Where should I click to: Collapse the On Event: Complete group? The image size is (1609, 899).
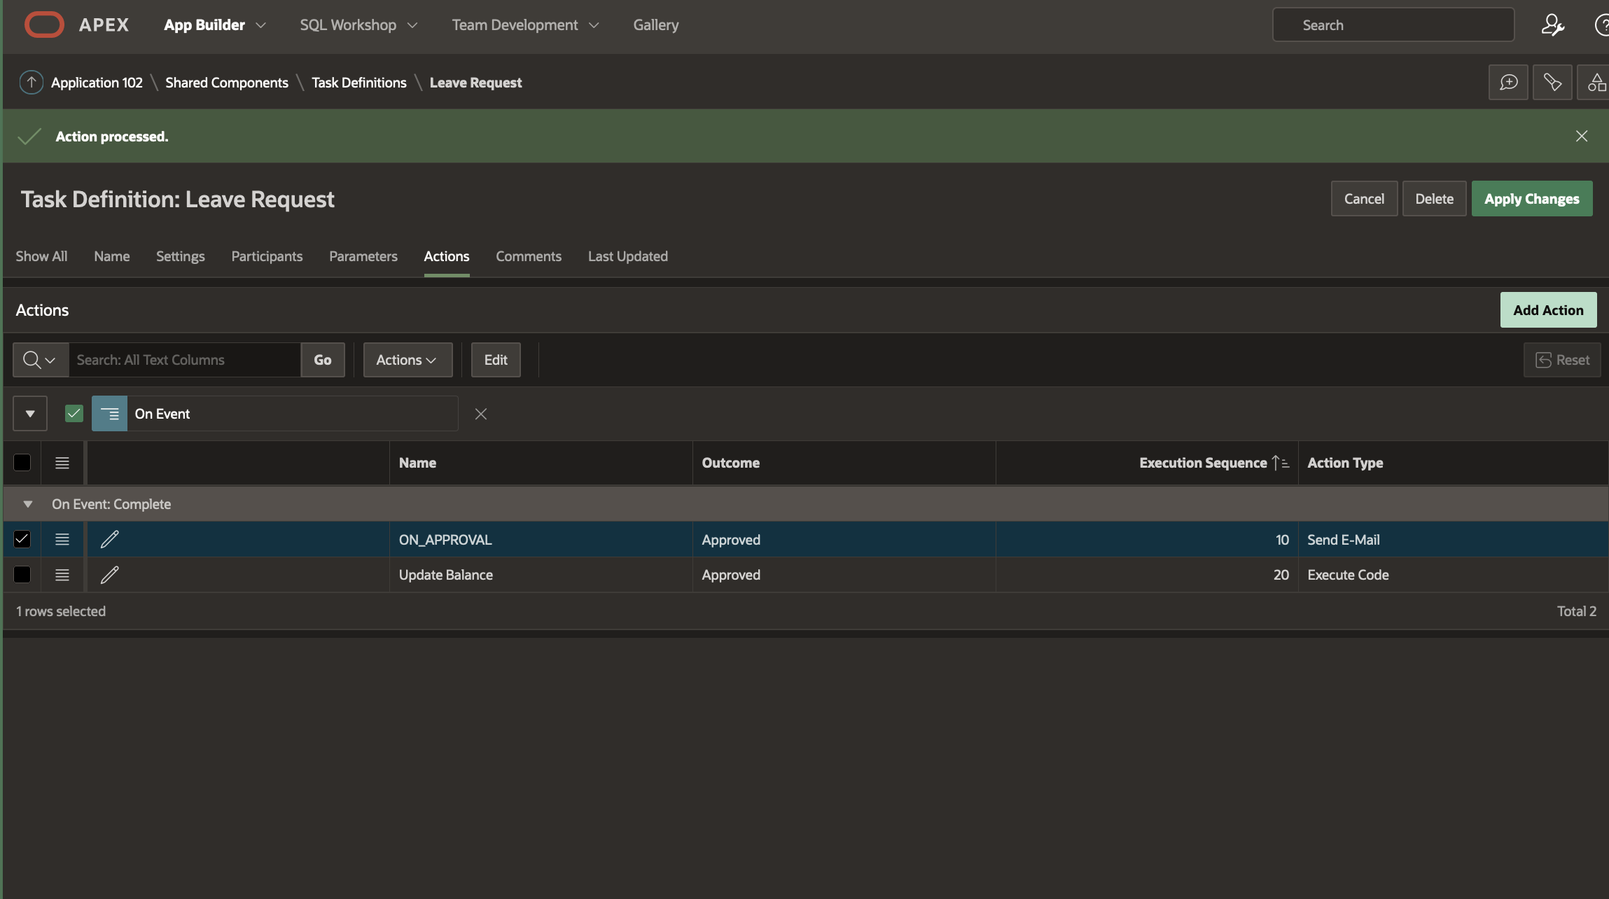[27, 504]
